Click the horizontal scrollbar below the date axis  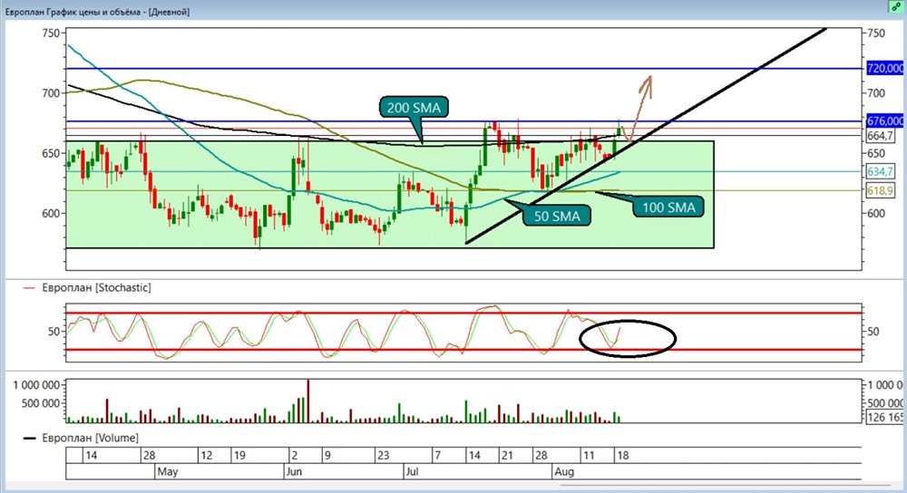click(x=726, y=486)
